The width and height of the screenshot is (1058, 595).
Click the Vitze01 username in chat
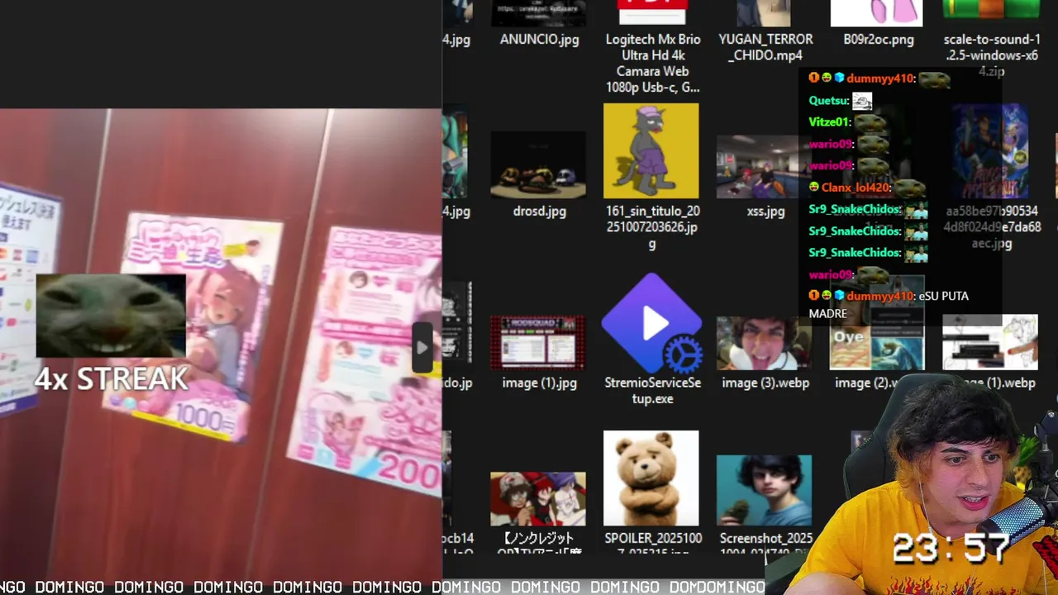click(829, 121)
